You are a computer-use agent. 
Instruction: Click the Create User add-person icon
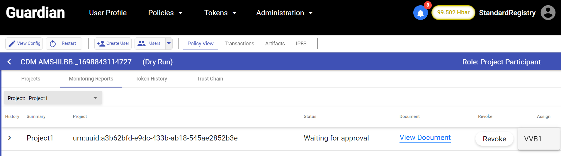click(x=101, y=43)
